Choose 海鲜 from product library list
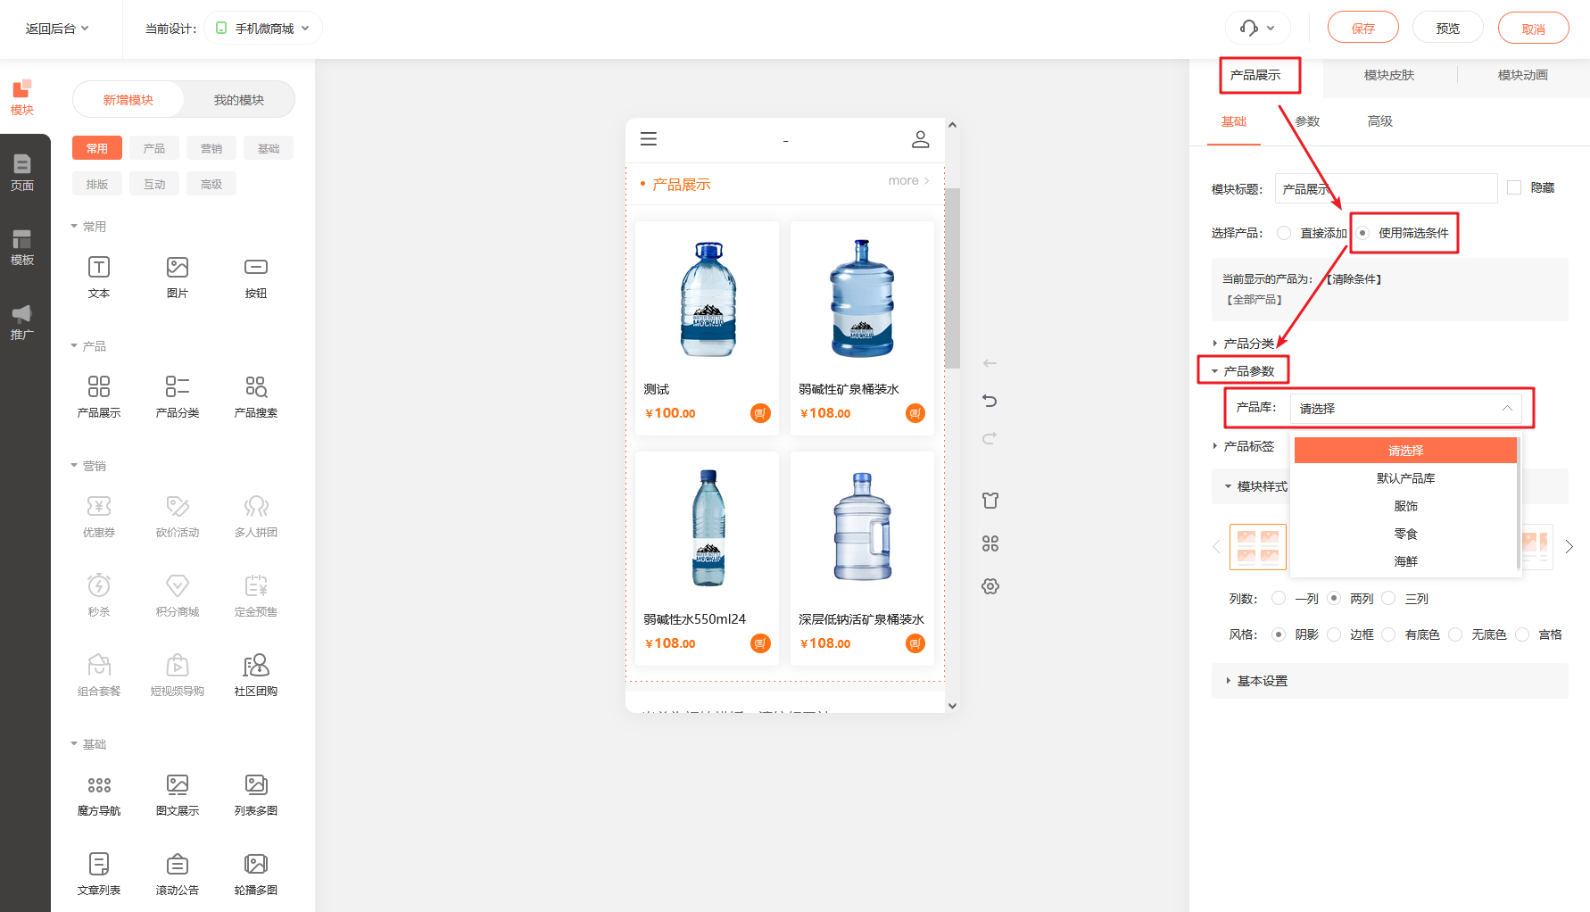The width and height of the screenshot is (1590, 912). 1405,561
